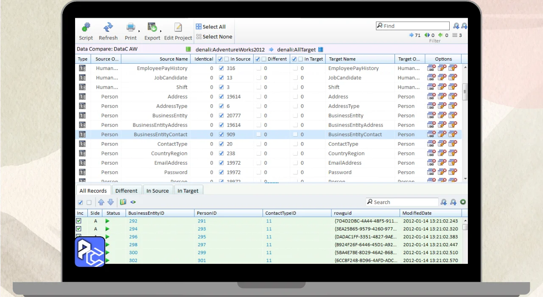This screenshot has width=543, height=297.
Task: Click the Script gear icon
Action: [x=86, y=28]
